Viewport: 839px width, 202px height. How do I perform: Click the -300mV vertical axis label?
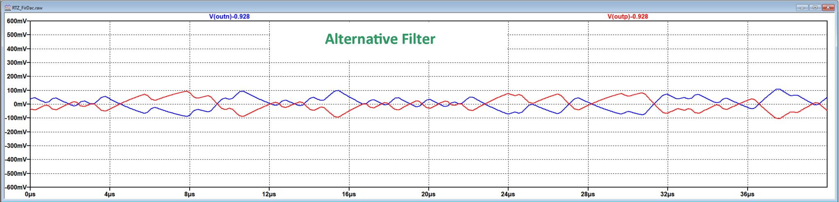(x=16, y=146)
